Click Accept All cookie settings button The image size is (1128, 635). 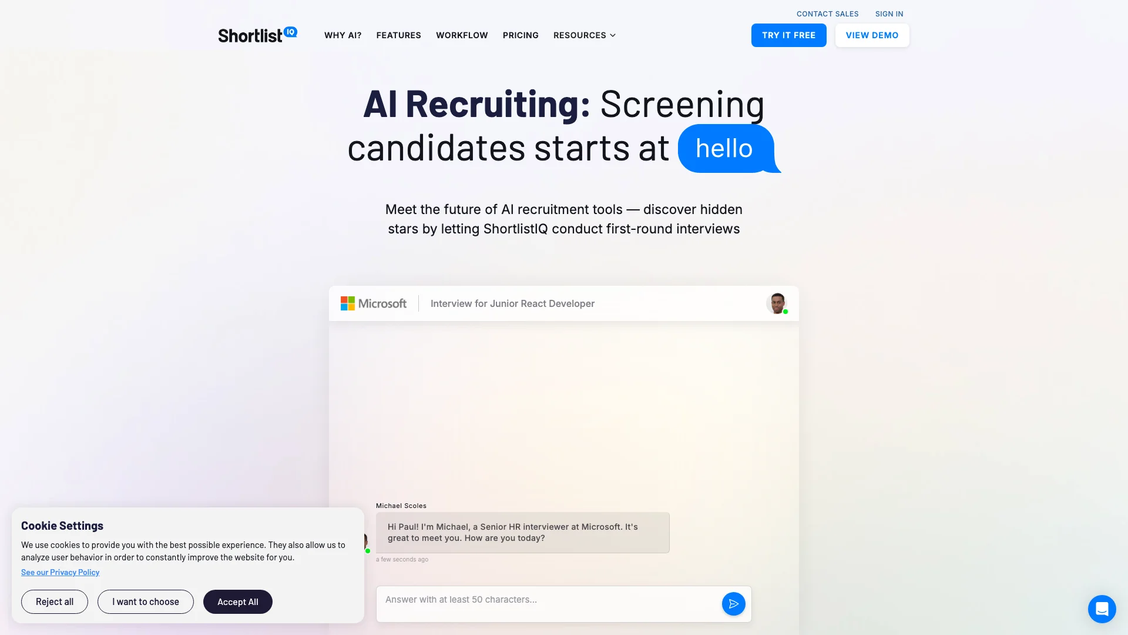pos(238,601)
